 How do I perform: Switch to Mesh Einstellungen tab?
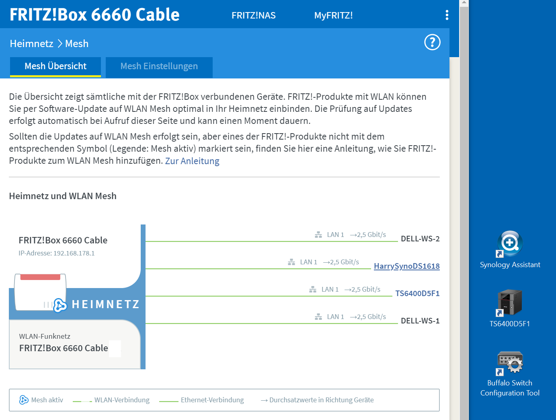coord(159,66)
